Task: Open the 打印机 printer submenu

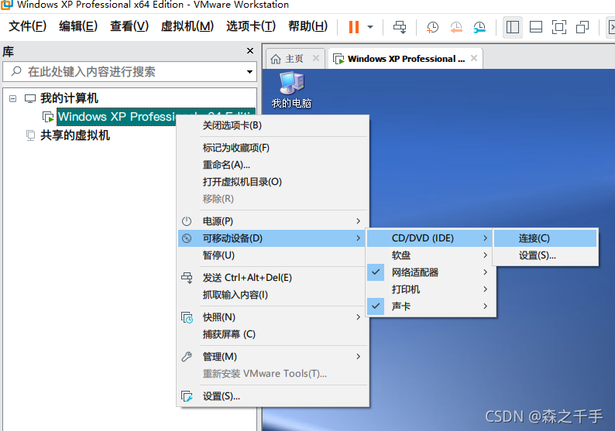Action: pyautogui.click(x=431, y=289)
